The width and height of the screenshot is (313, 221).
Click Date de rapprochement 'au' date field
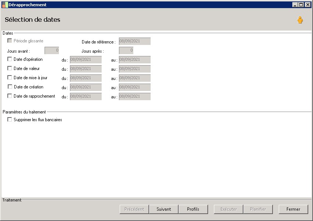click(x=135, y=96)
